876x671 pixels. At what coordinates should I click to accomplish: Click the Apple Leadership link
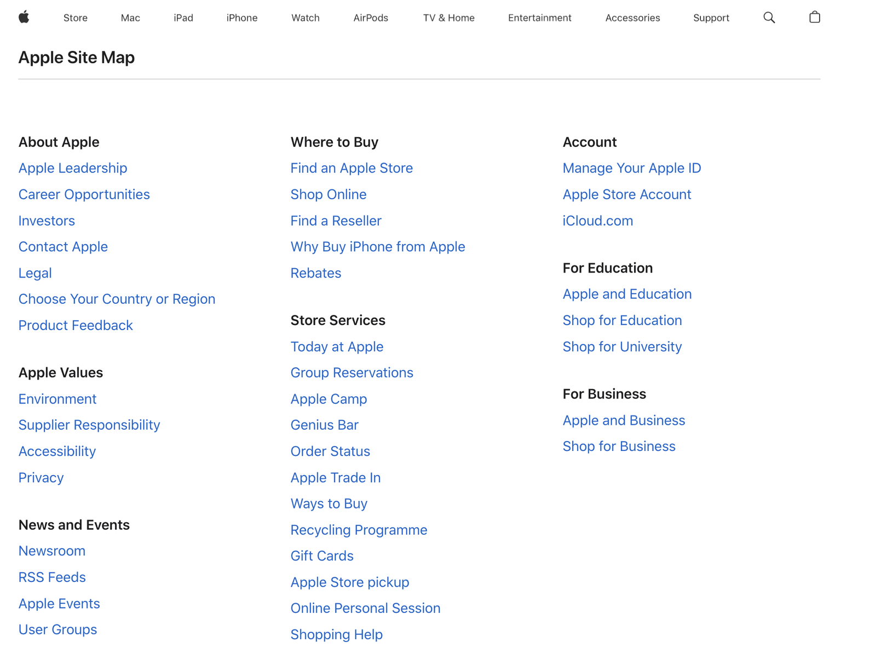click(x=73, y=168)
